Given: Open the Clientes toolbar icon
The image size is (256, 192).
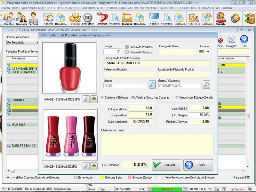Looking at the screenshot, I should pos(9,19).
